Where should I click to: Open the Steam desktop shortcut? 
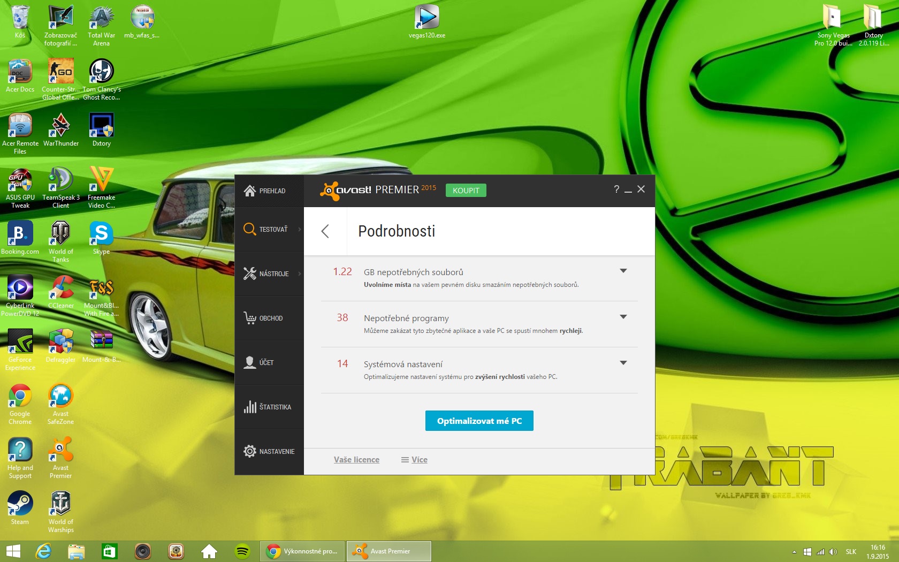[x=20, y=508]
